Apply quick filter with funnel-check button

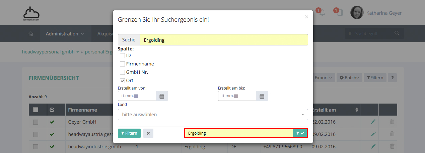(x=300, y=133)
